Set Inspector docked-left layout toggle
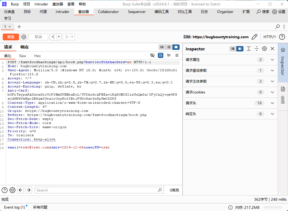Screen dimensions: 288x211 click(x=233, y=49)
